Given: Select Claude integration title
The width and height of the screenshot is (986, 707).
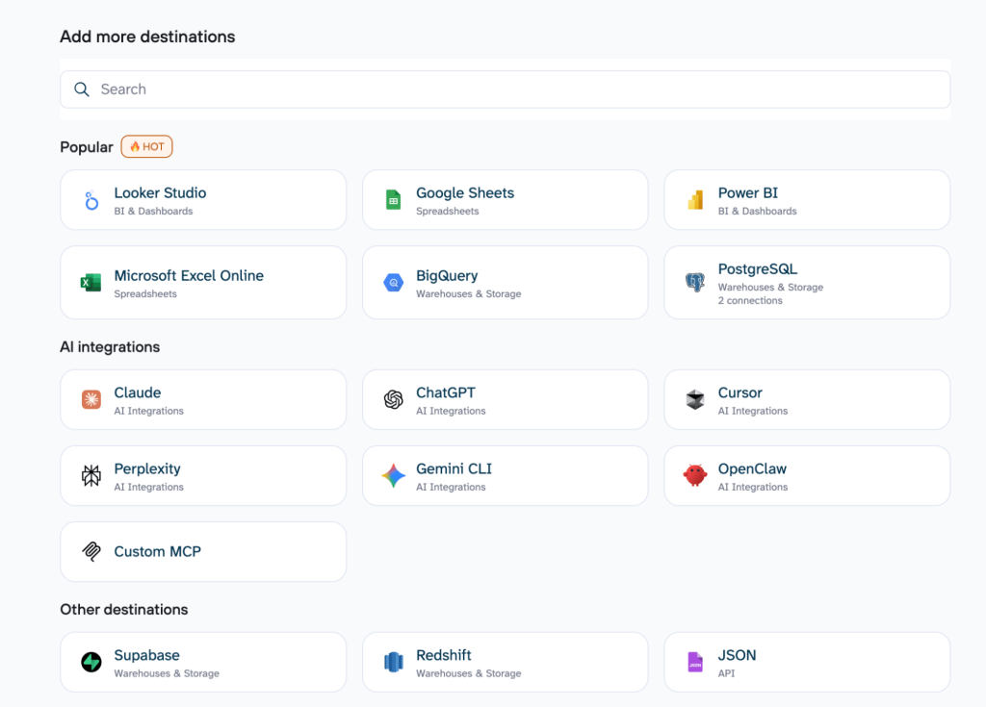Looking at the screenshot, I should click(138, 392).
